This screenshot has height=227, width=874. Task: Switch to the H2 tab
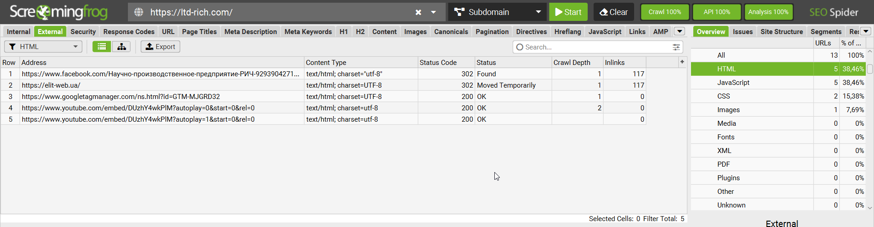point(360,31)
